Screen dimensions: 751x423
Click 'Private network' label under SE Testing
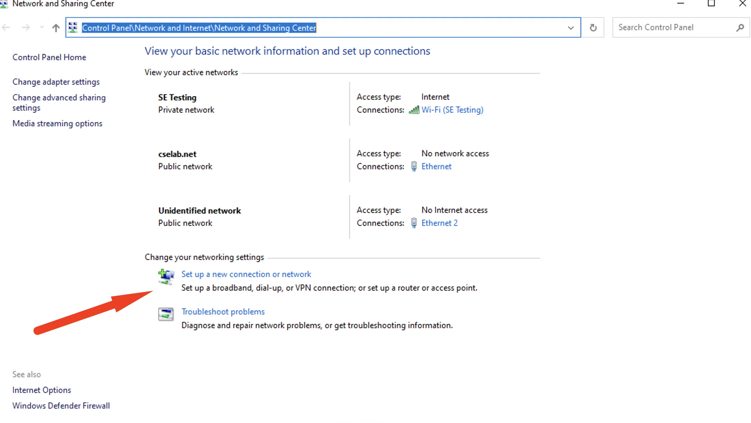(x=186, y=110)
